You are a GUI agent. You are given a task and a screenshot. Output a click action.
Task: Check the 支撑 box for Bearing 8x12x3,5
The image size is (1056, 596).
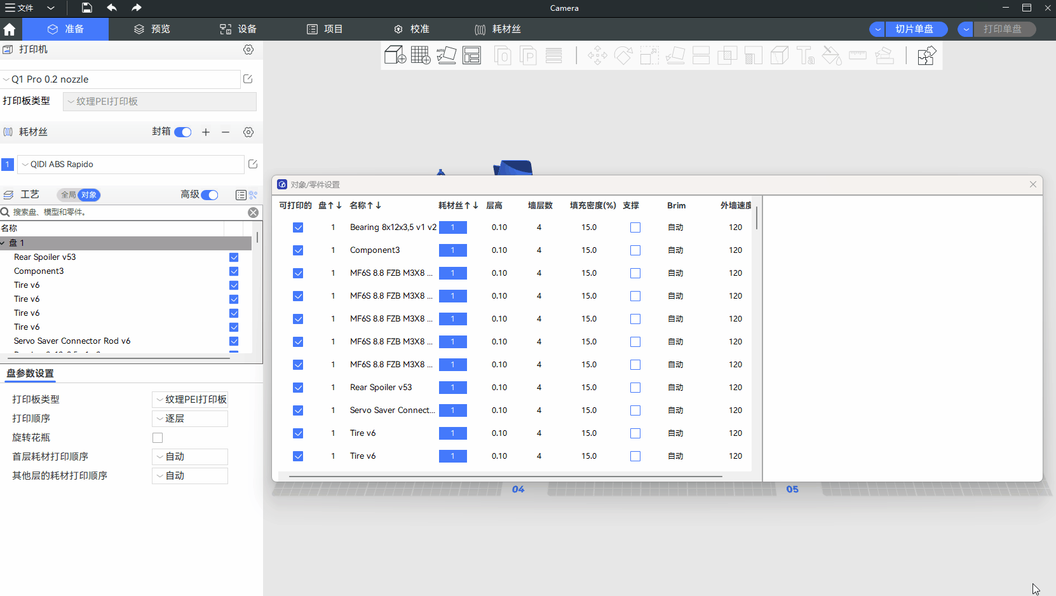(635, 227)
